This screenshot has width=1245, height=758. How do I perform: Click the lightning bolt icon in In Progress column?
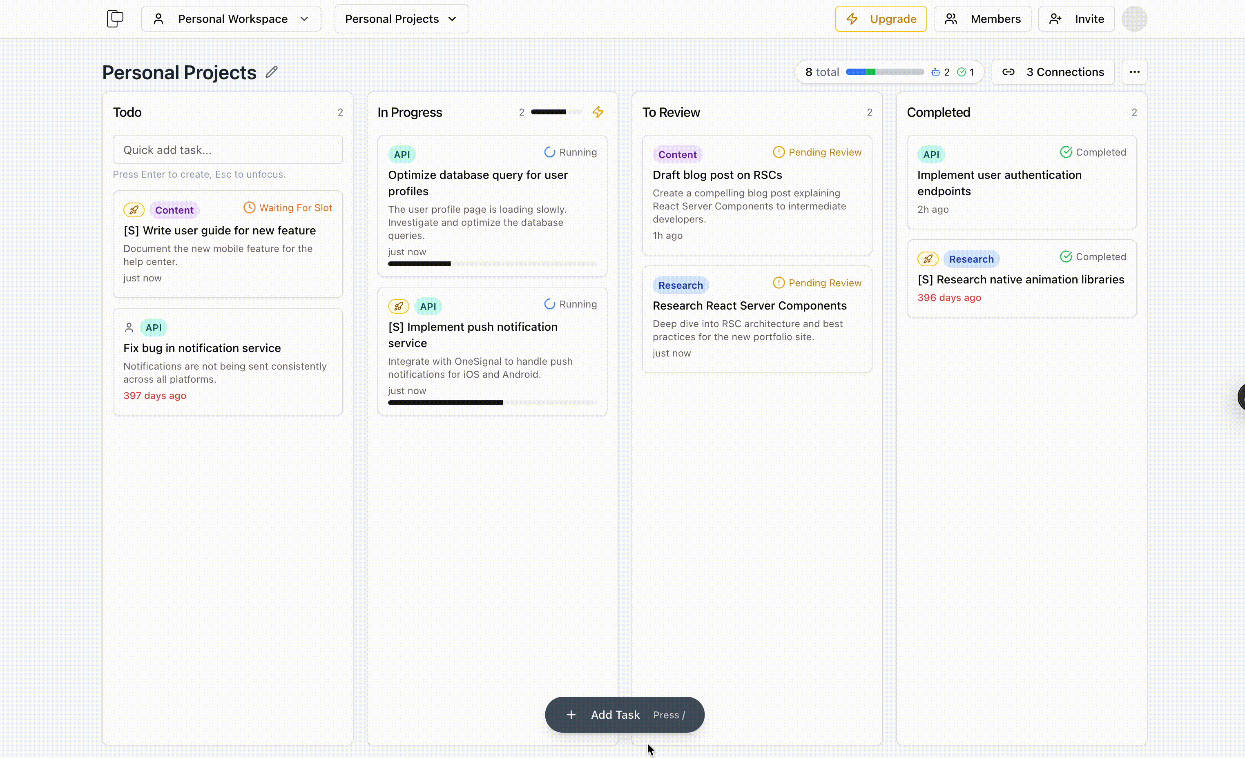click(x=598, y=111)
